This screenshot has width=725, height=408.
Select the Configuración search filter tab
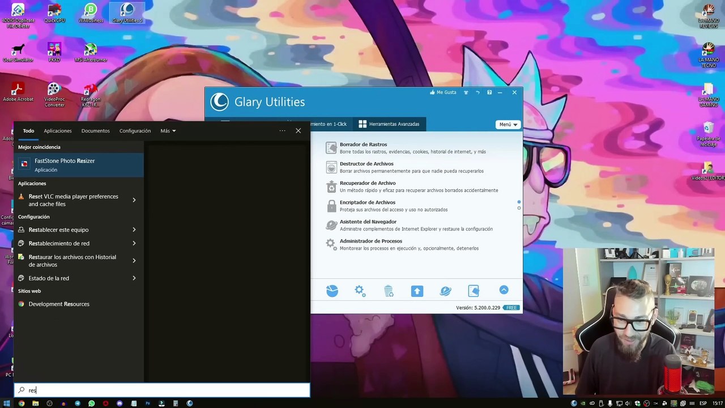pos(135,131)
